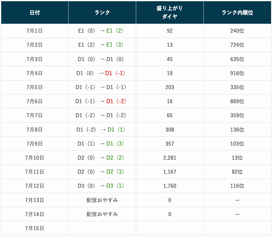This screenshot has width=272, height=238.
Task: Select the 203 diamond value cell
Action: 169,87
